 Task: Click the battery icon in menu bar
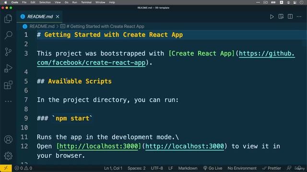pyautogui.click(x=273, y=2)
